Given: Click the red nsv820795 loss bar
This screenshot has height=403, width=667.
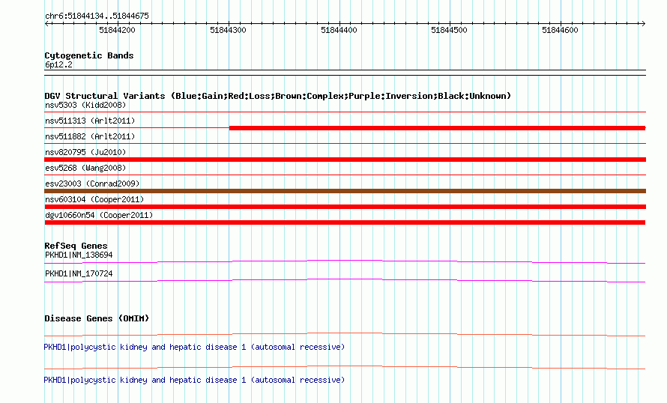Looking at the screenshot, I should (x=345, y=160).
